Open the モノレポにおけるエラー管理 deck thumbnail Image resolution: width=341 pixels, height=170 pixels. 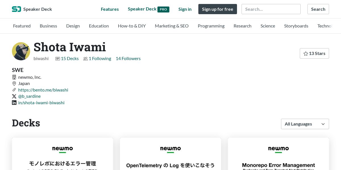click(63, 154)
